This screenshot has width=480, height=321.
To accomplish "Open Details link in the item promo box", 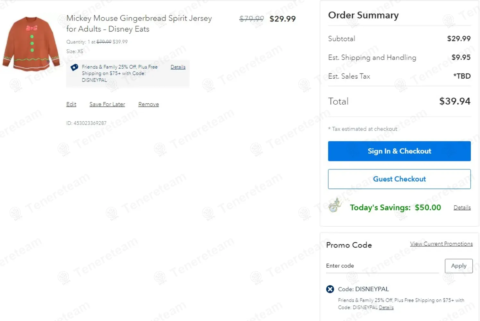I will click(x=178, y=67).
